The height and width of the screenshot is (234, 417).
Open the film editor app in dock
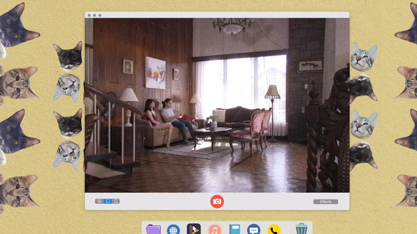tap(194, 229)
